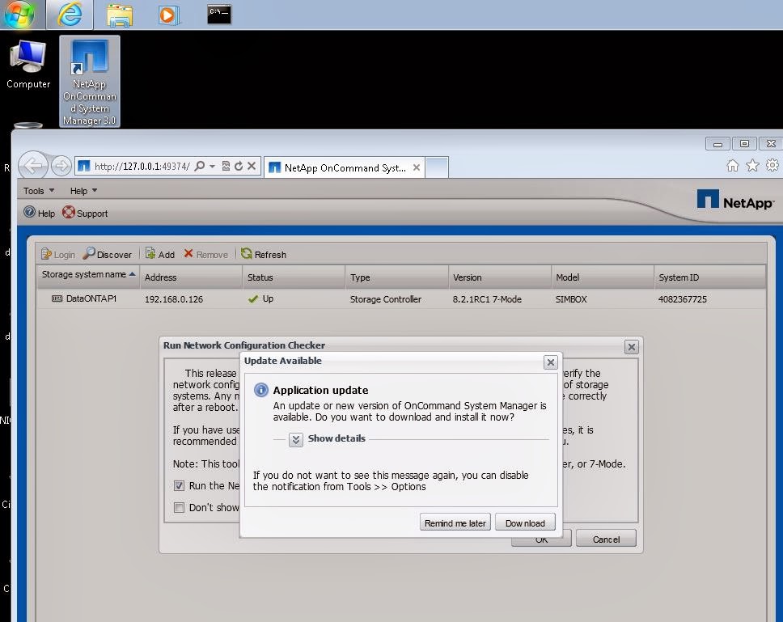Select version cell 8.2.1RC1 7-Mode
The height and width of the screenshot is (622, 783).
[487, 299]
